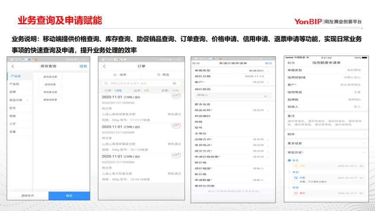Click the 调价原因 text input field
The image size is (375, 211).
point(231,95)
